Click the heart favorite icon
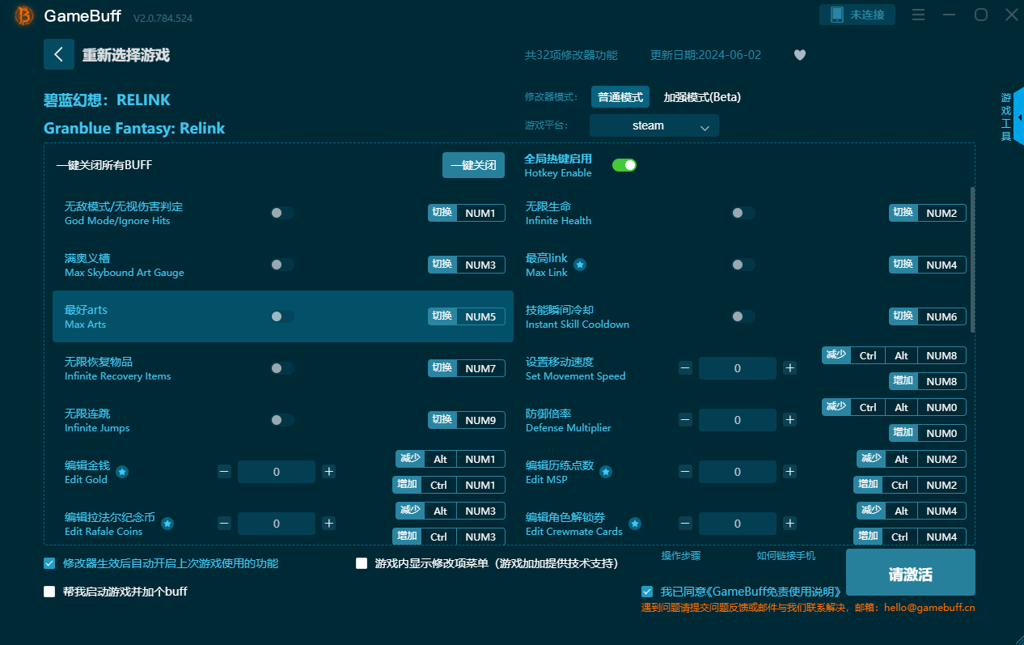This screenshot has width=1024, height=645. coord(799,55)
